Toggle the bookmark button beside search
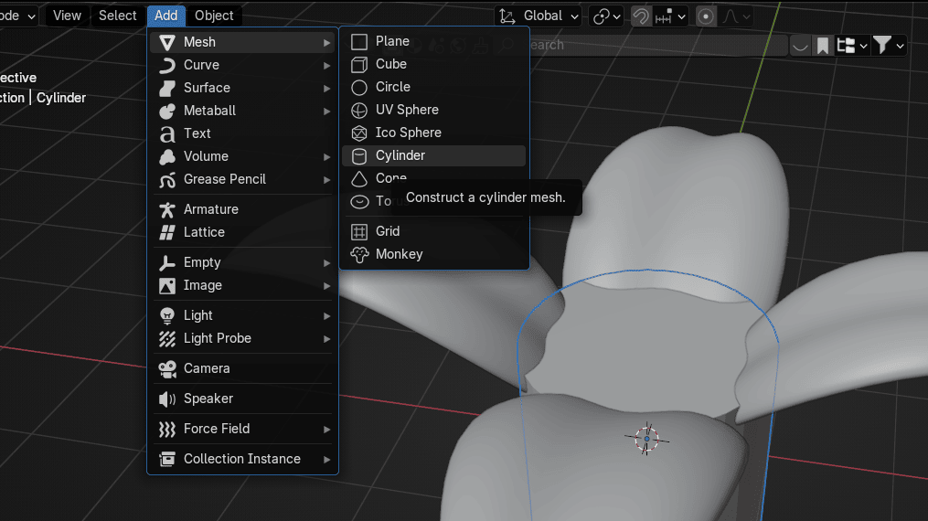 823,45
